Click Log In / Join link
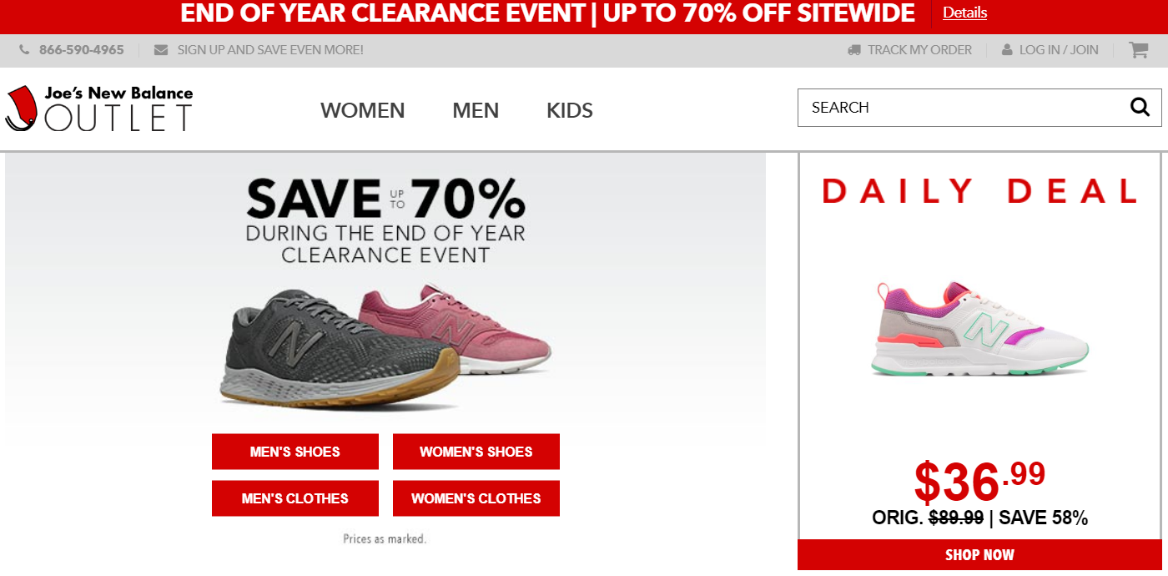The height and width of the screenshot is (576, 1168). click(x=1059, y=50)
